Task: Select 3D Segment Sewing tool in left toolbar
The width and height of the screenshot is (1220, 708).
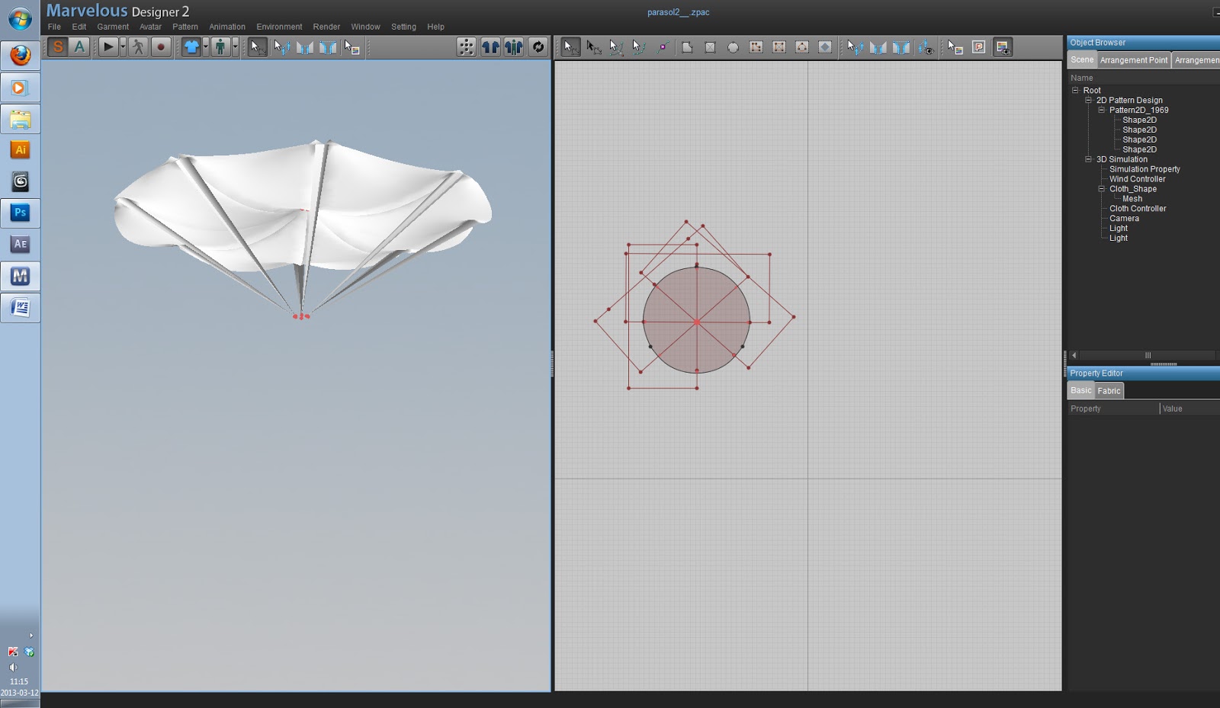Action: click(x=305, y=47)
